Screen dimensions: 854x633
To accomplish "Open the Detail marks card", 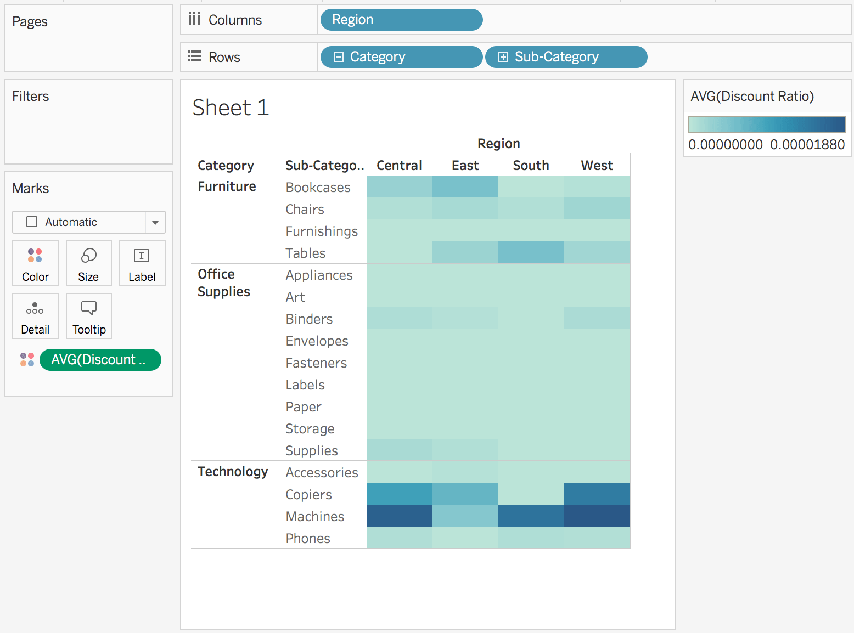I will (36, 316).
